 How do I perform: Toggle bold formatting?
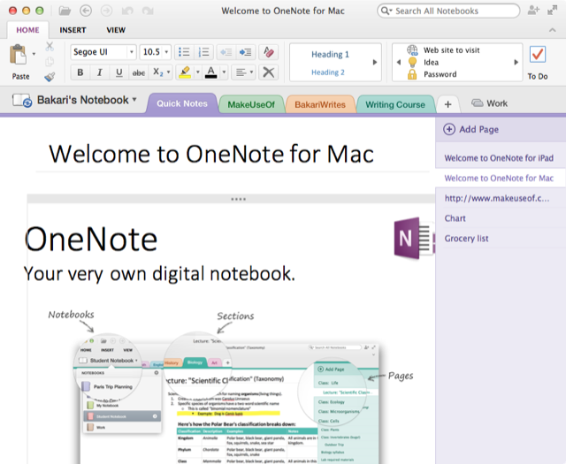point(80,72)
